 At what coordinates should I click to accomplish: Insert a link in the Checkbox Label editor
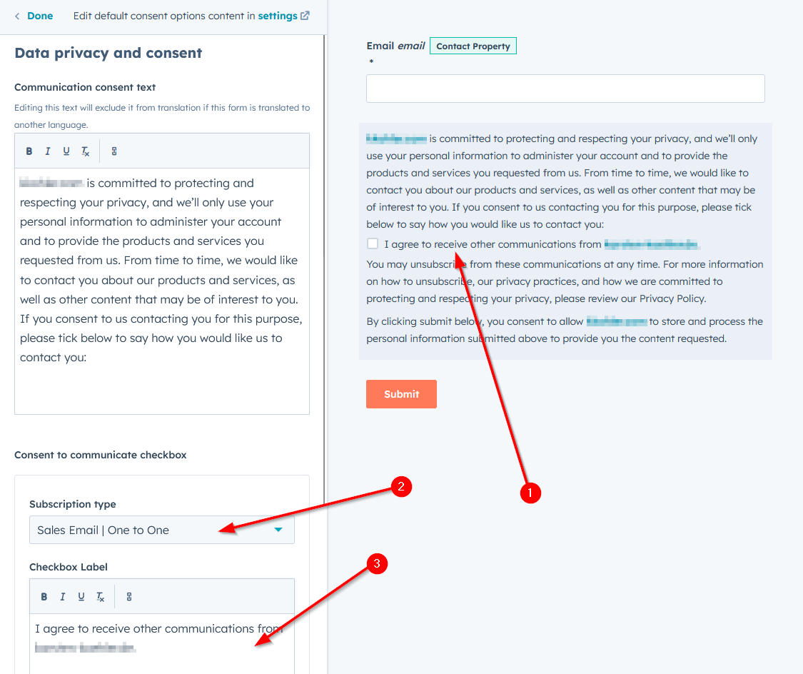[x=129, y=596]
